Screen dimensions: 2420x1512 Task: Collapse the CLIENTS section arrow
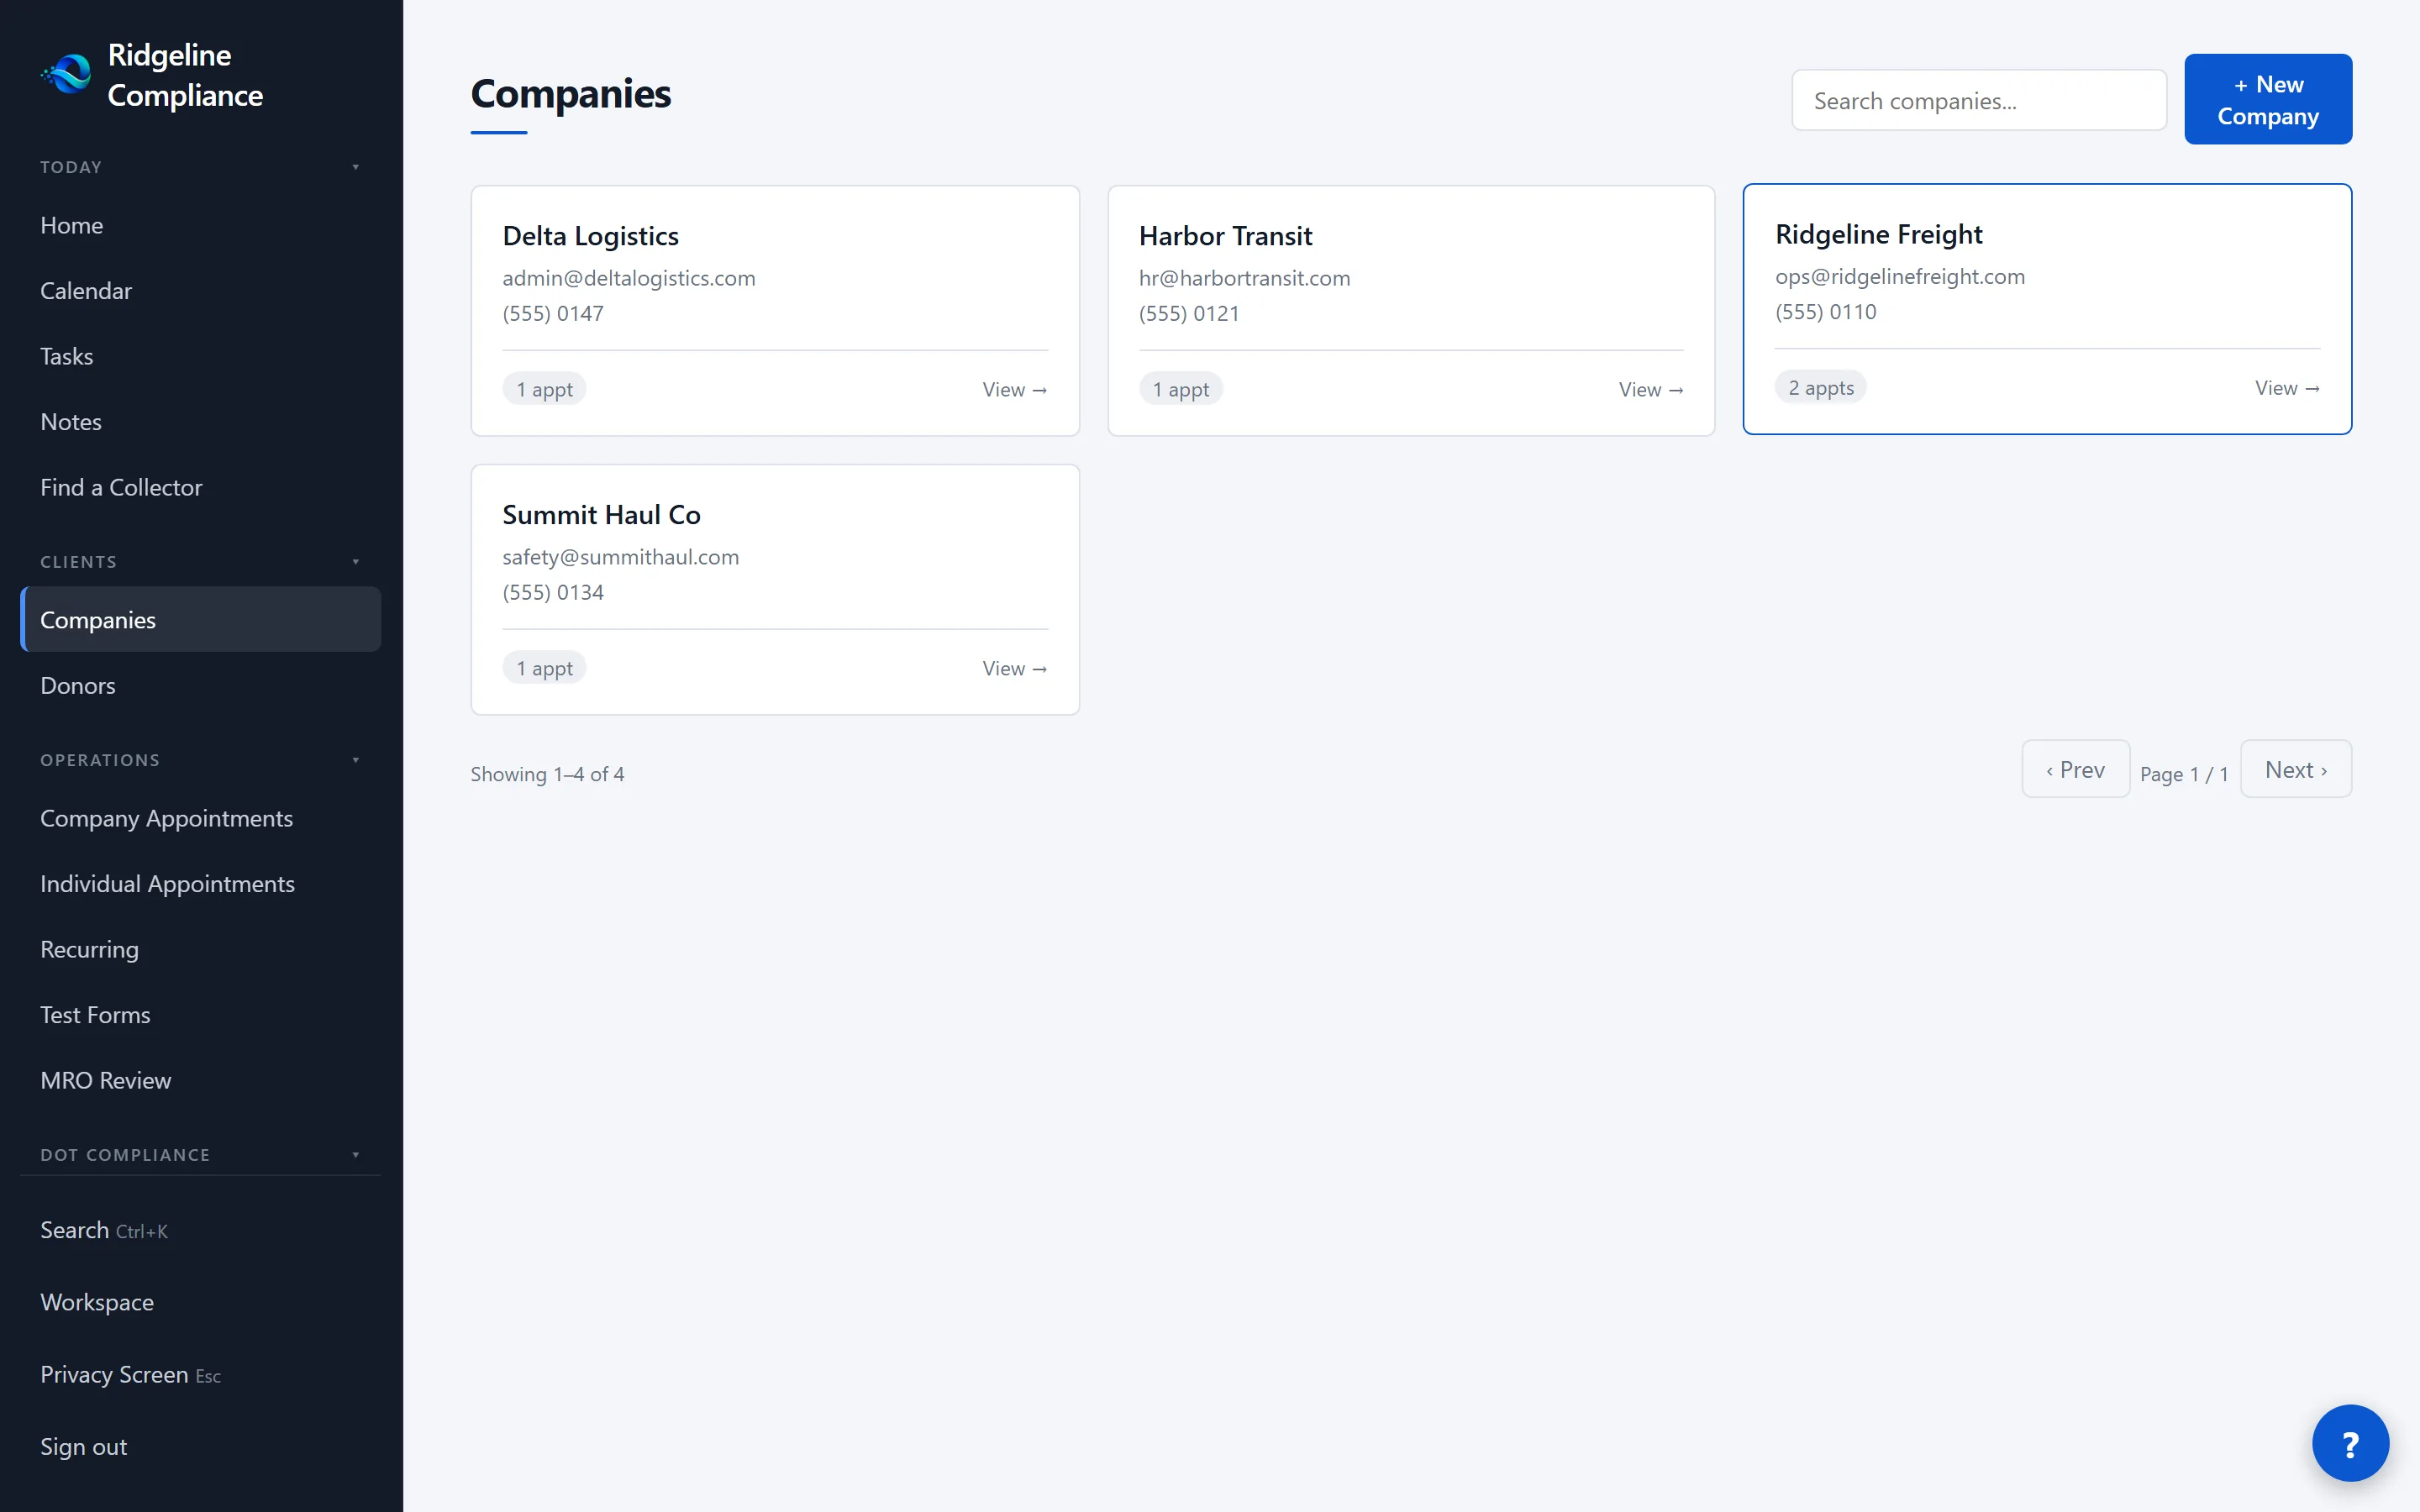[x=355, y=562]
